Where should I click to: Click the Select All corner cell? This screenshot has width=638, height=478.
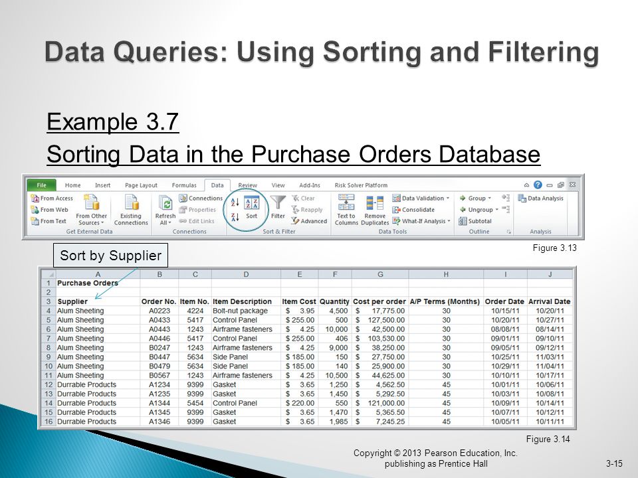pos(48,274)
